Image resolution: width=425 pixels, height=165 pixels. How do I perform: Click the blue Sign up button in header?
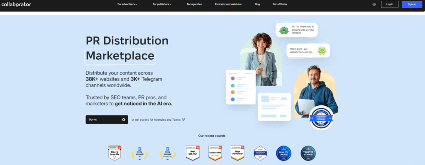click(412, 4)
